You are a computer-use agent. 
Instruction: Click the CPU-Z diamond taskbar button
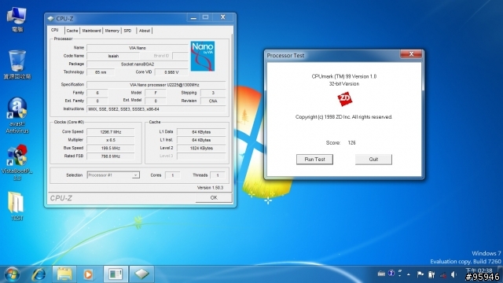point(141,274)
